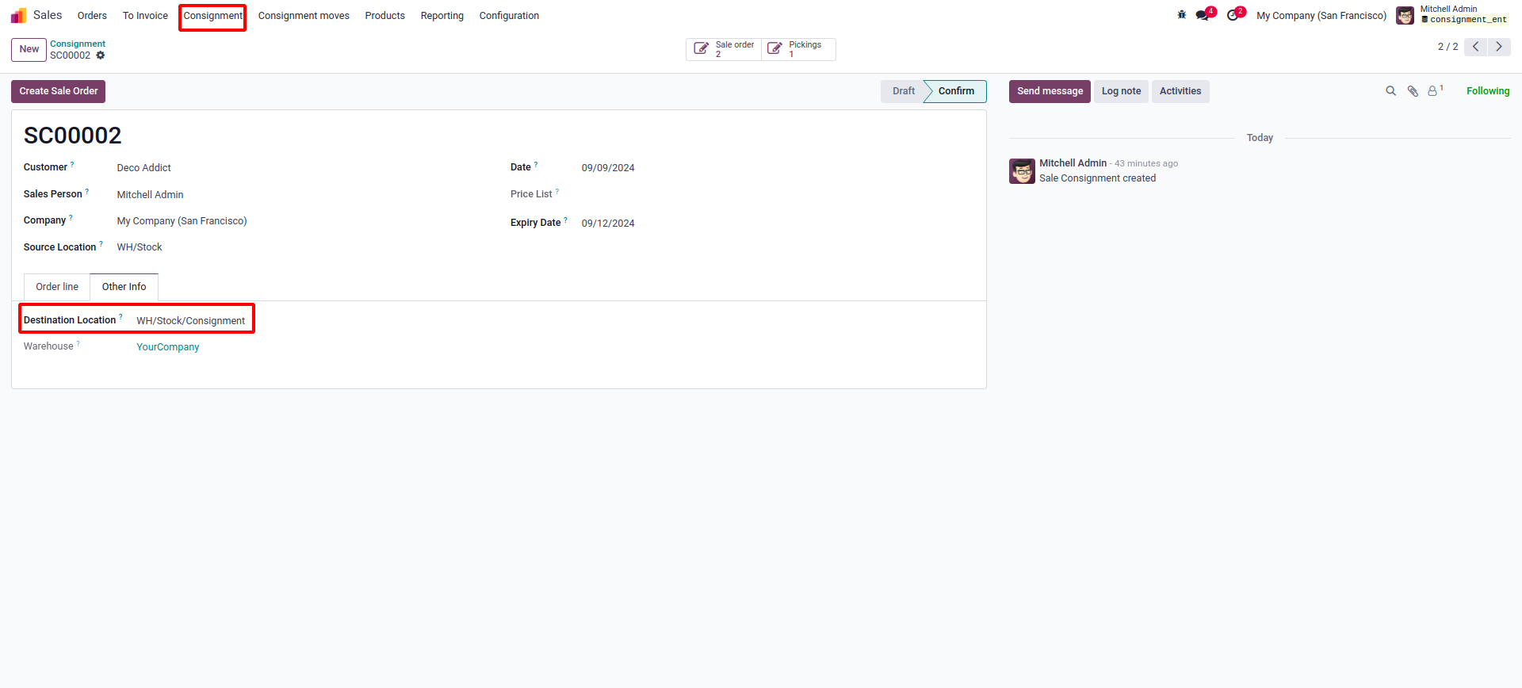Open the Reporting menu
The width and height of the screenshot is (1522, 688).
point(442,16)
